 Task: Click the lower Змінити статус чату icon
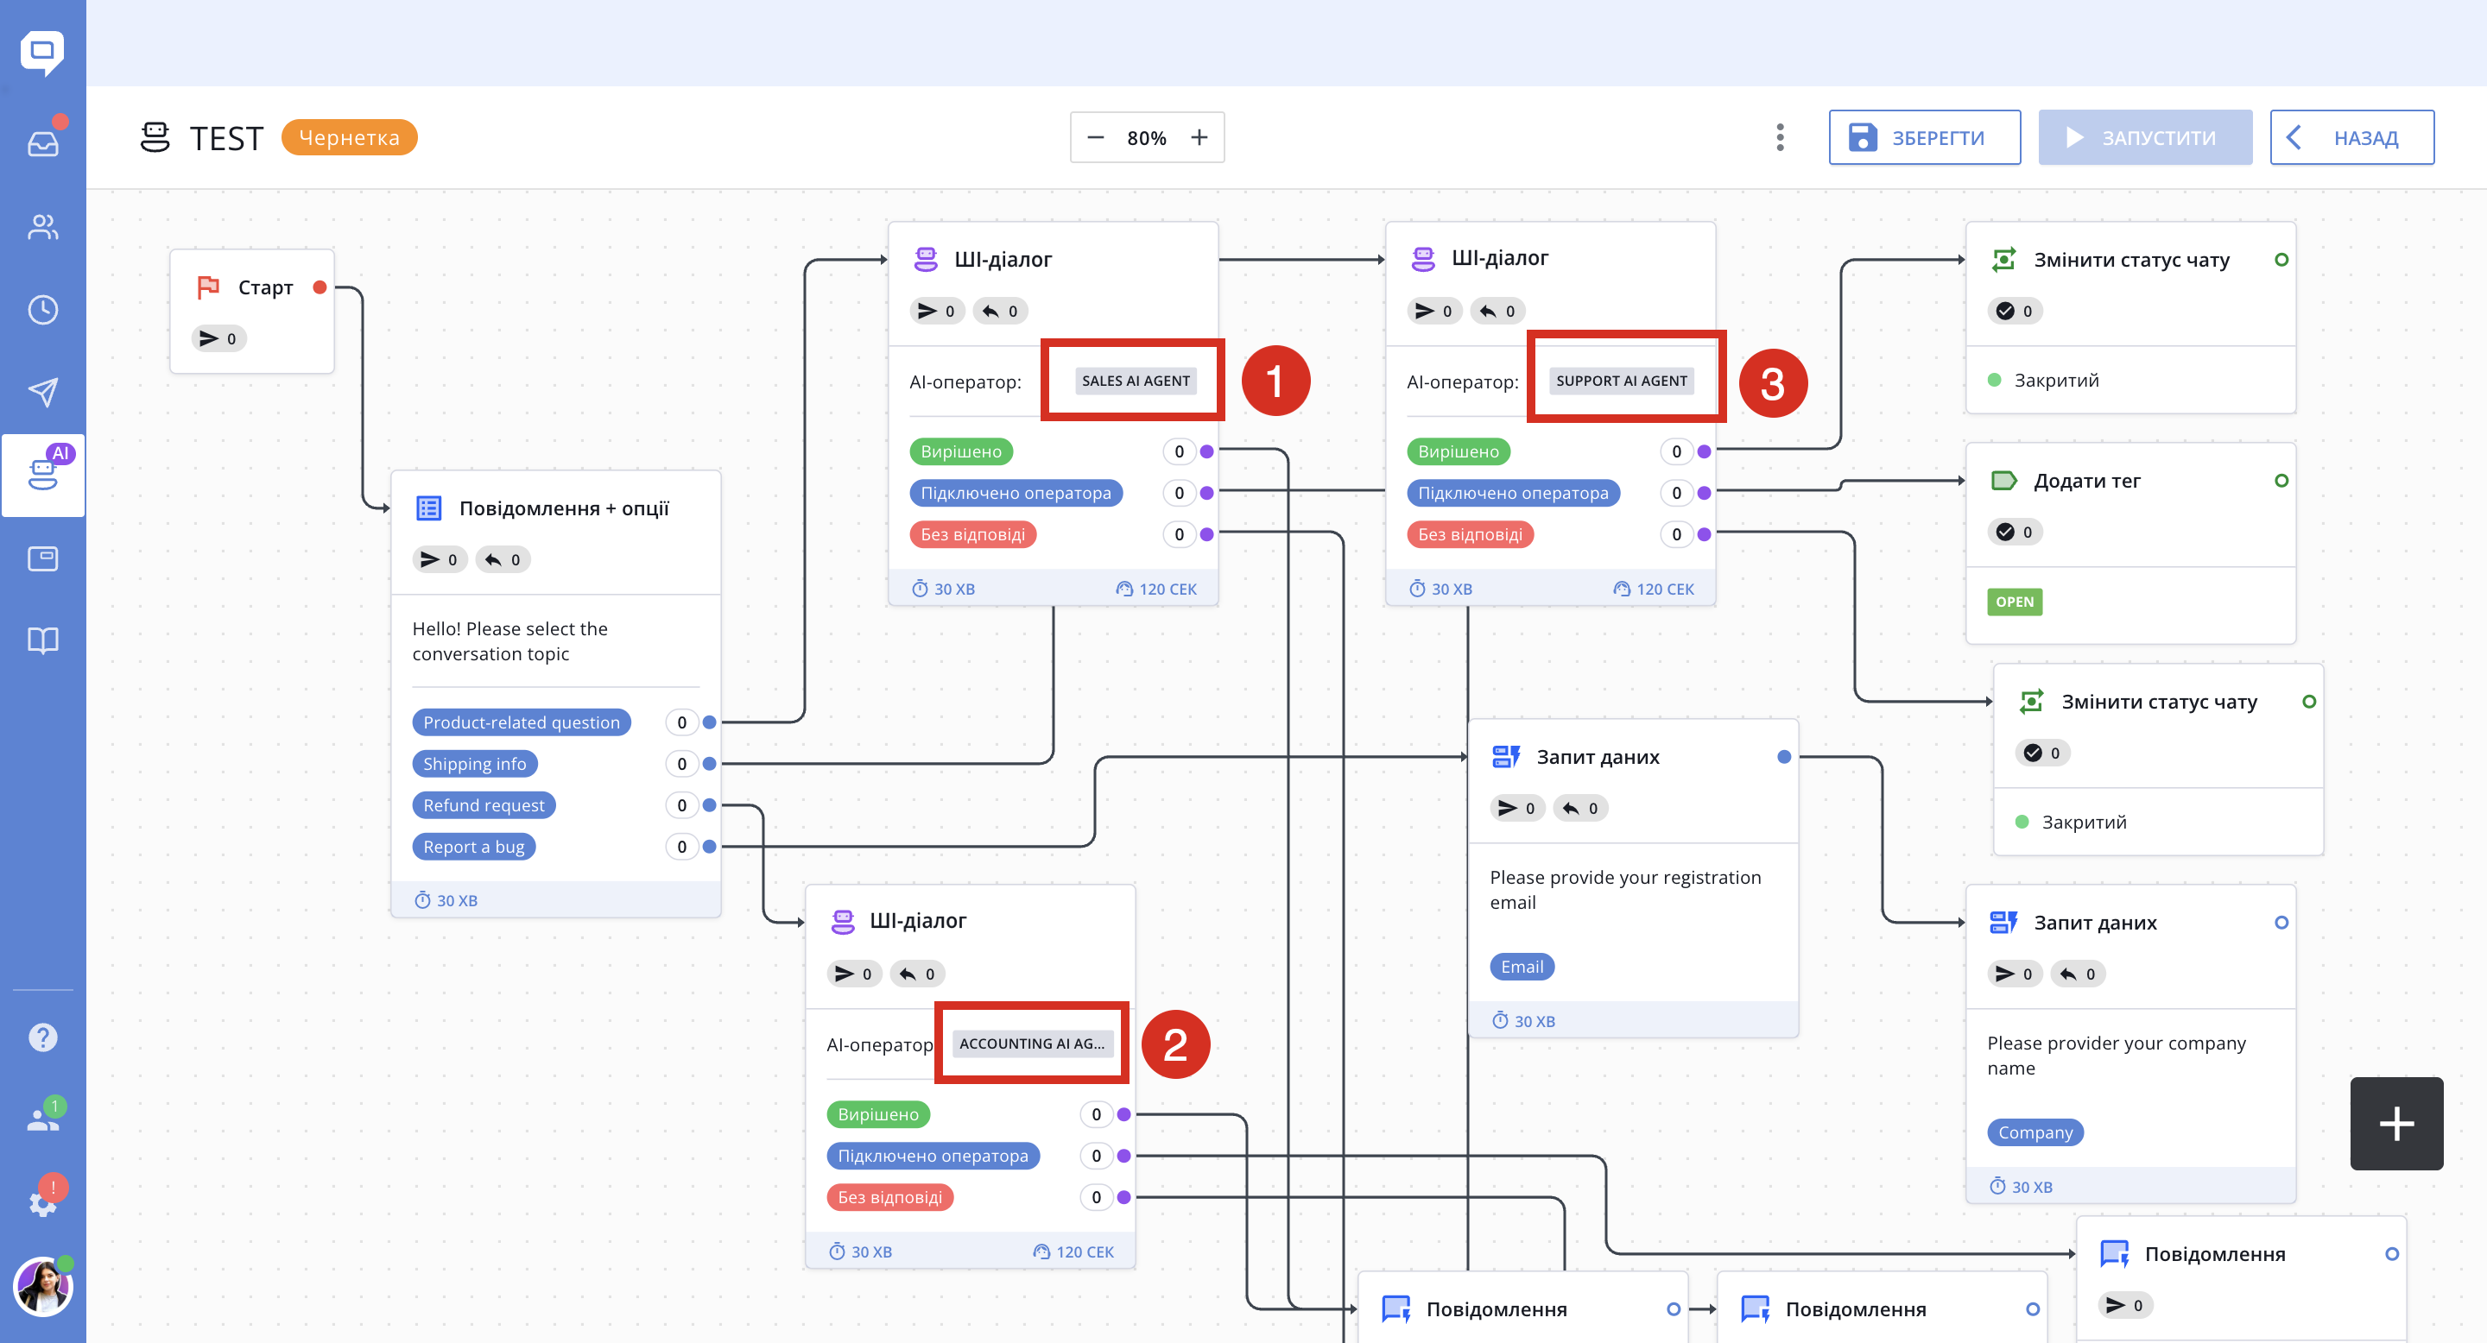2031,702
